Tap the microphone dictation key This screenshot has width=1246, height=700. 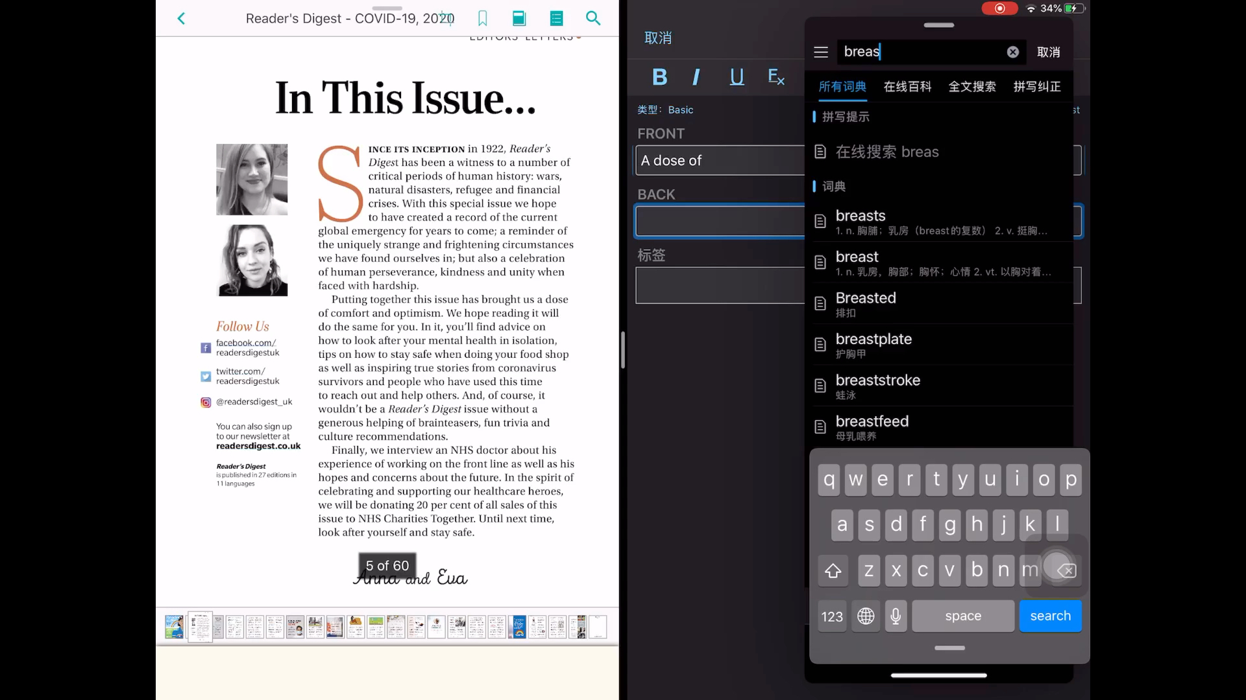click(x=896, y=616)
